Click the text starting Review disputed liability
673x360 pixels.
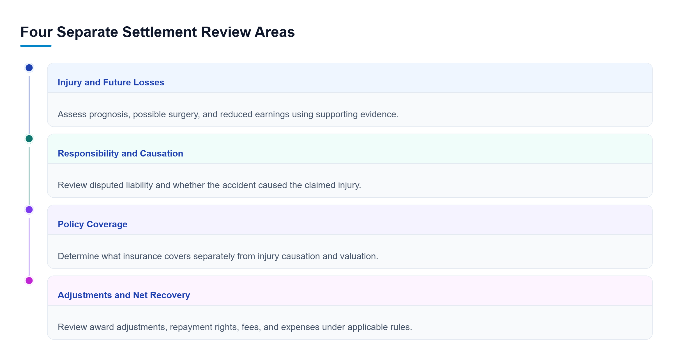(x=209, y=185)
